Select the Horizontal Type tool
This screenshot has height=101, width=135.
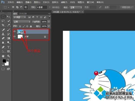click(8, 47)
